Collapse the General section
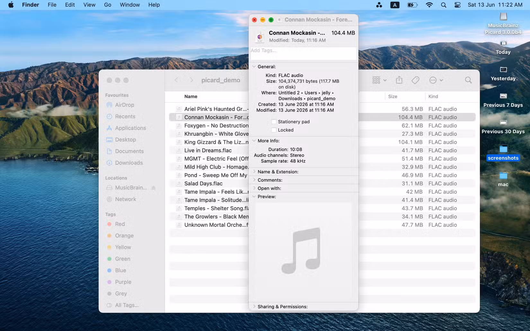 pyautogui.click(x=254, y=67)
